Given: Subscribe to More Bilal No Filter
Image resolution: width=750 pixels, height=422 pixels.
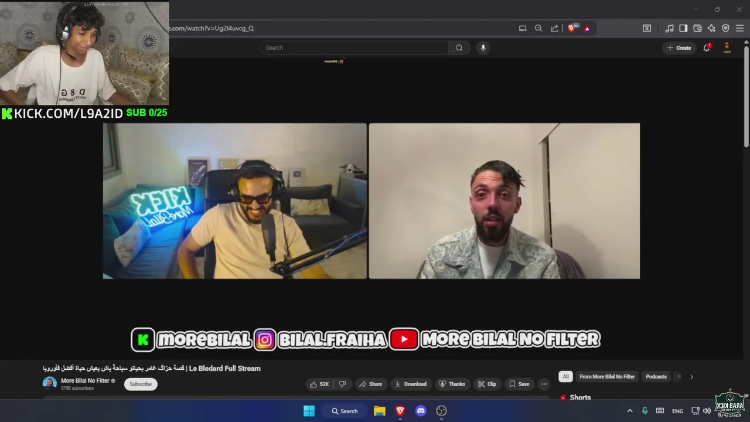Looking at the screenshot, I should click(x=141, y=384).
